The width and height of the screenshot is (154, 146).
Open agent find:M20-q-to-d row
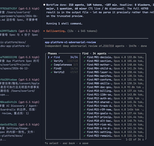tap(114, 128)
